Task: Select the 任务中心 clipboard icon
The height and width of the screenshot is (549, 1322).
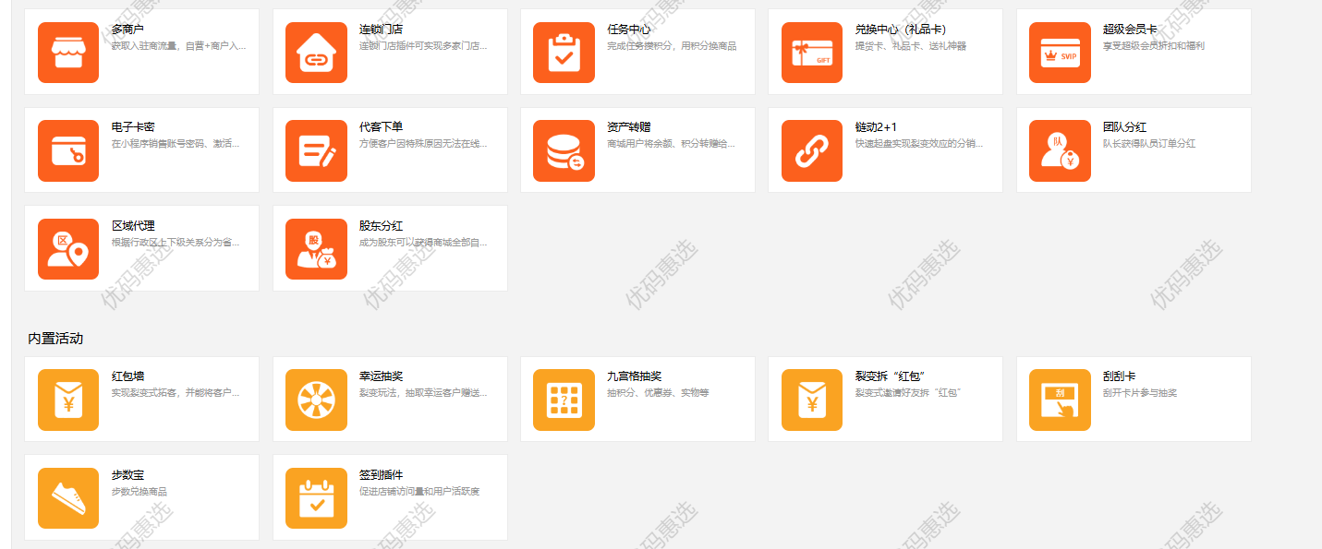Action: [564, 53]
